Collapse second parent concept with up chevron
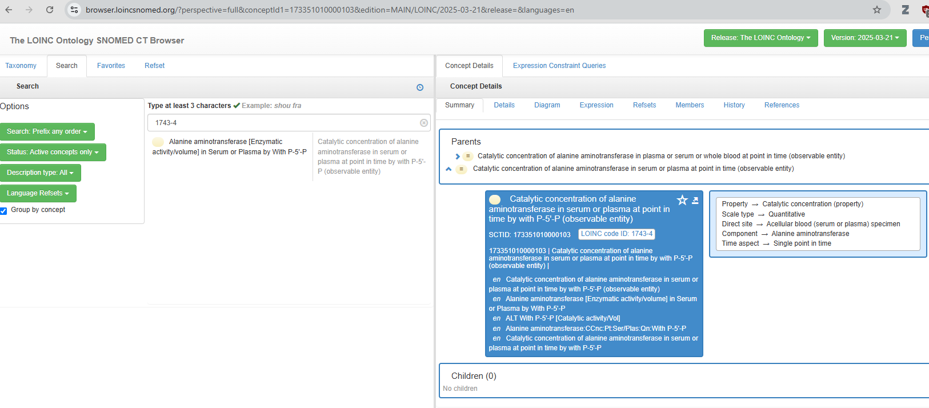 [449, 169]
